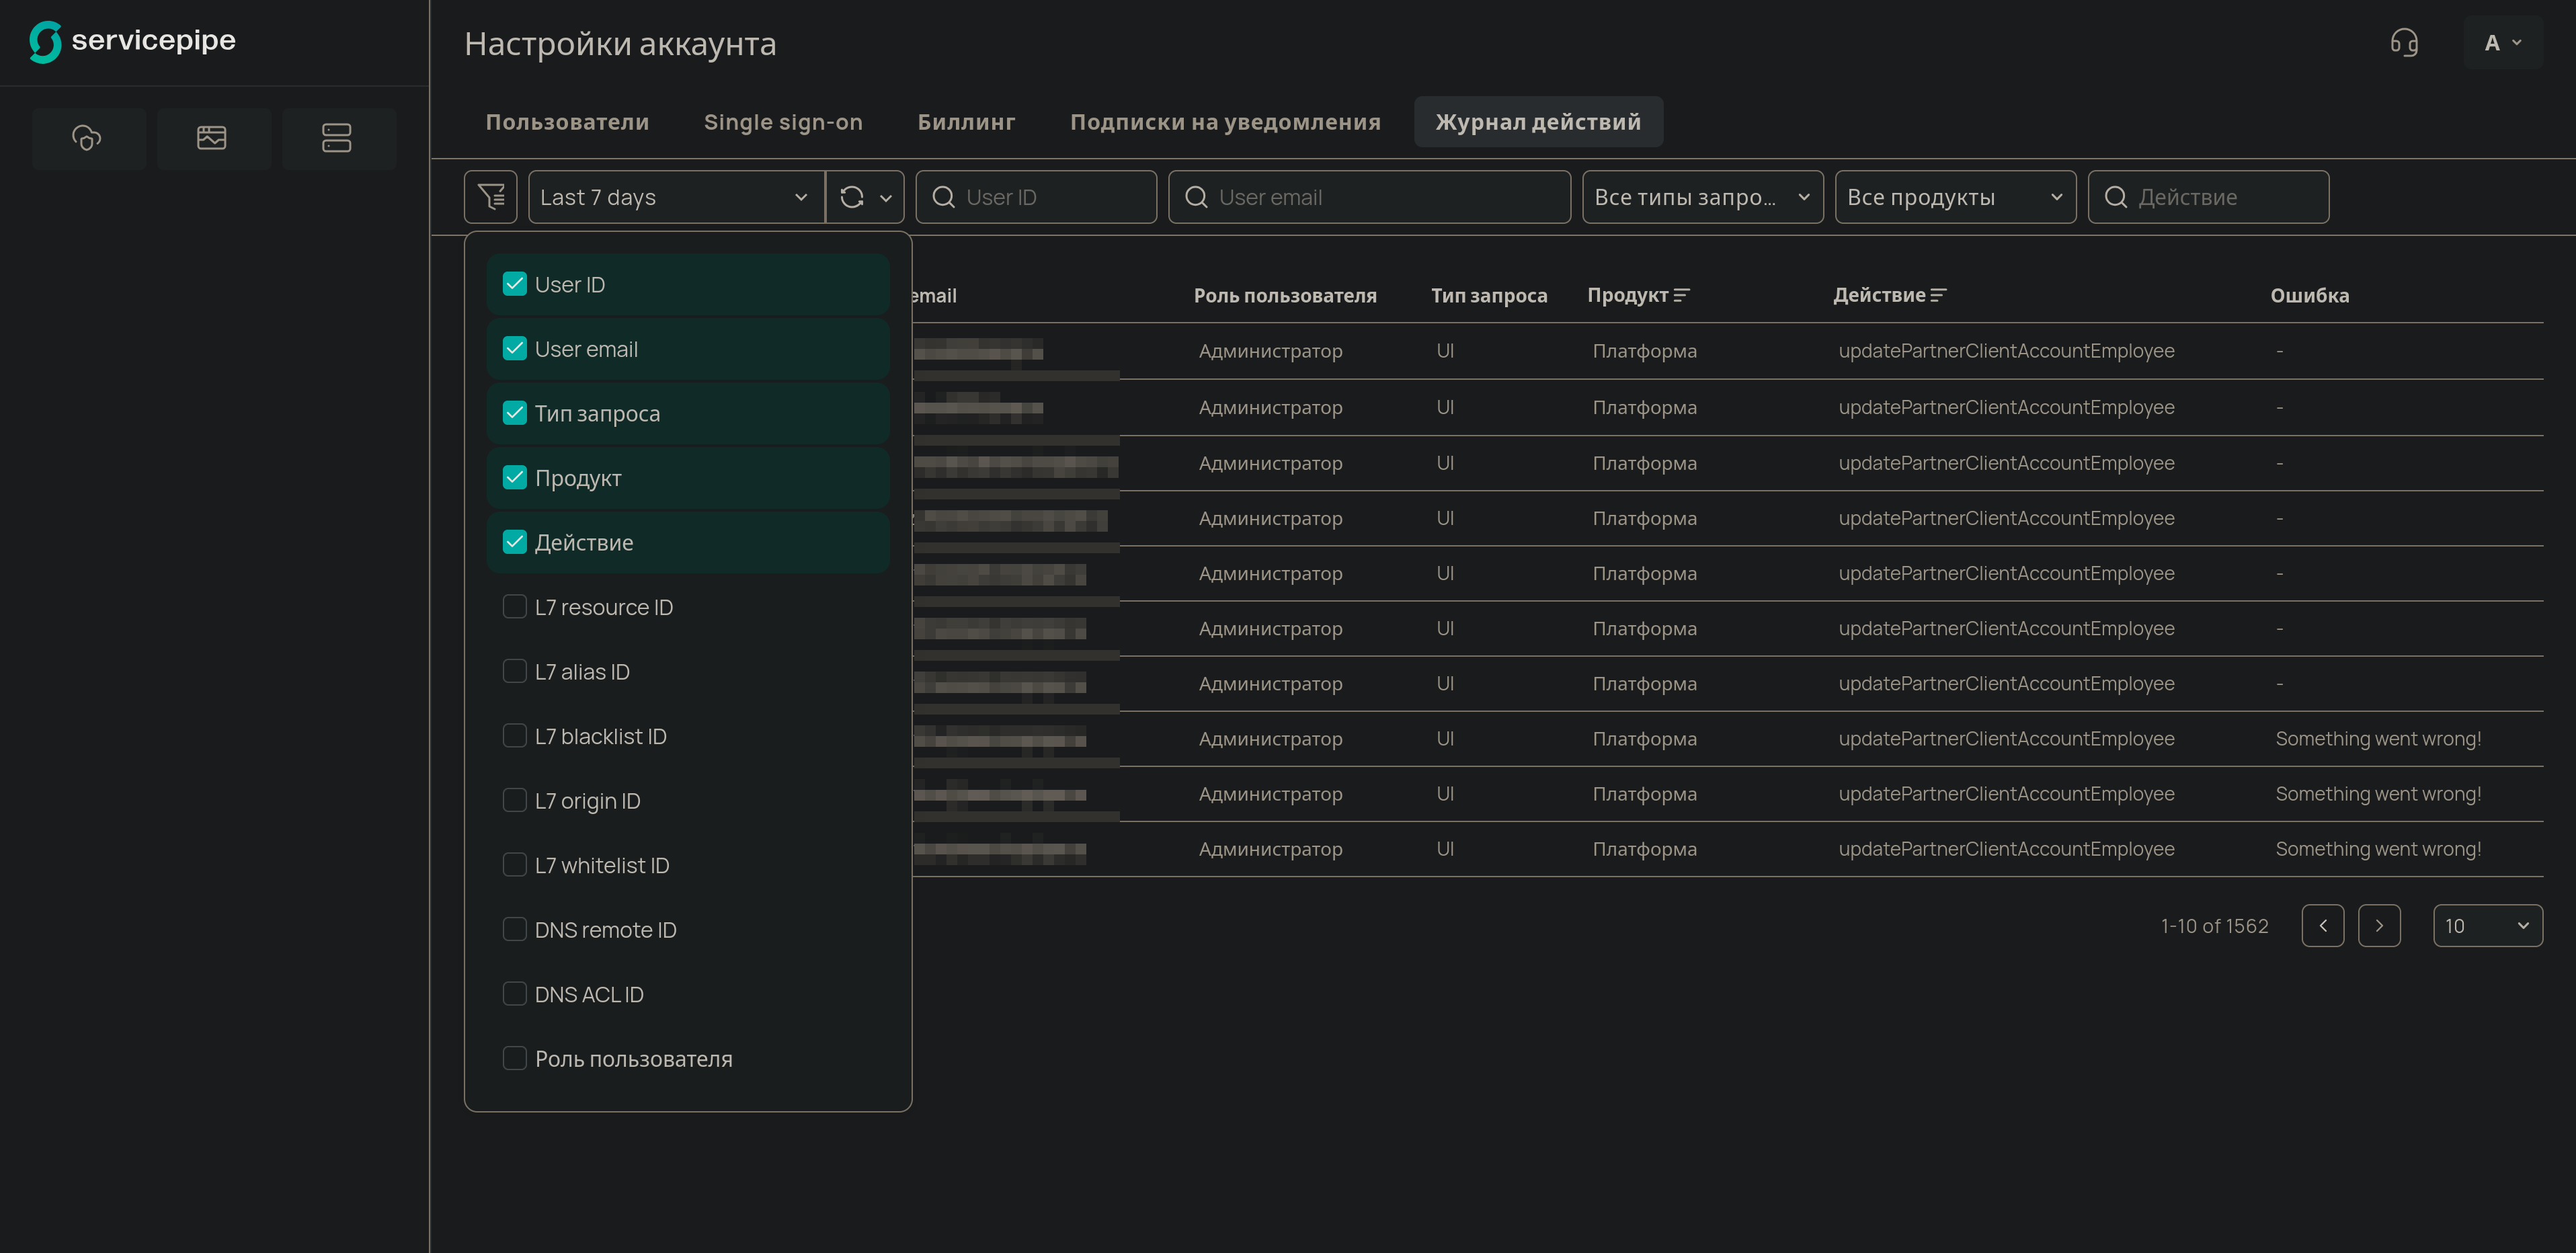
Task: Open the cloud protection sidebar icon
Action: [x=88, y=138]
